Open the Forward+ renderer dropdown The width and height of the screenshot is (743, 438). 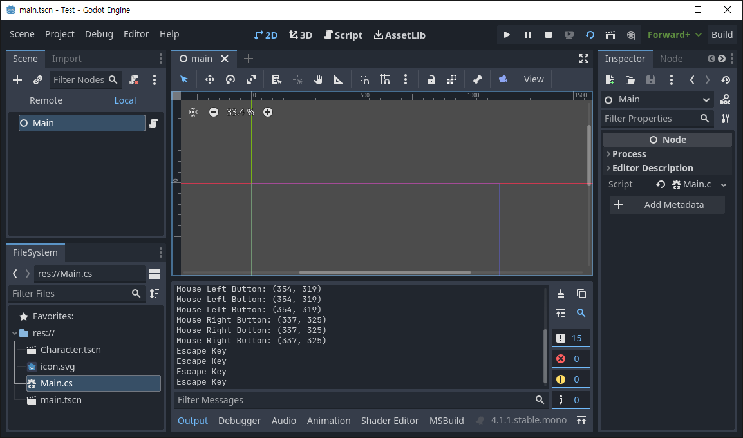(x=674, y=35)
